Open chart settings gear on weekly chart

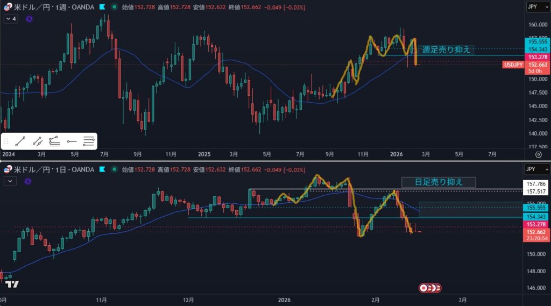(539, 154)
